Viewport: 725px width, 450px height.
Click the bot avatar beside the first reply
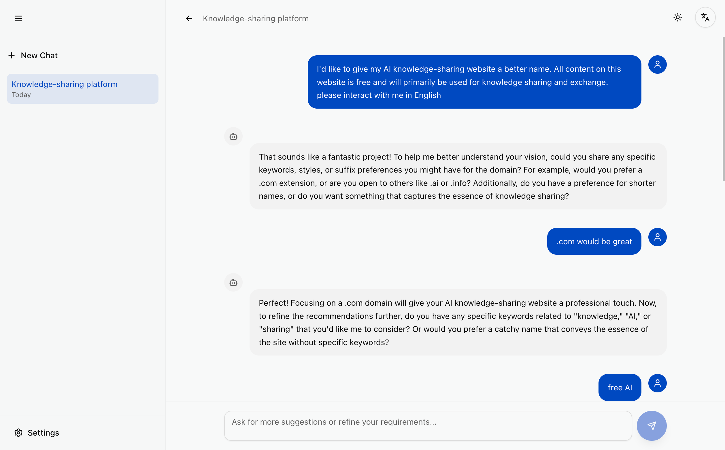pos(233,136)
